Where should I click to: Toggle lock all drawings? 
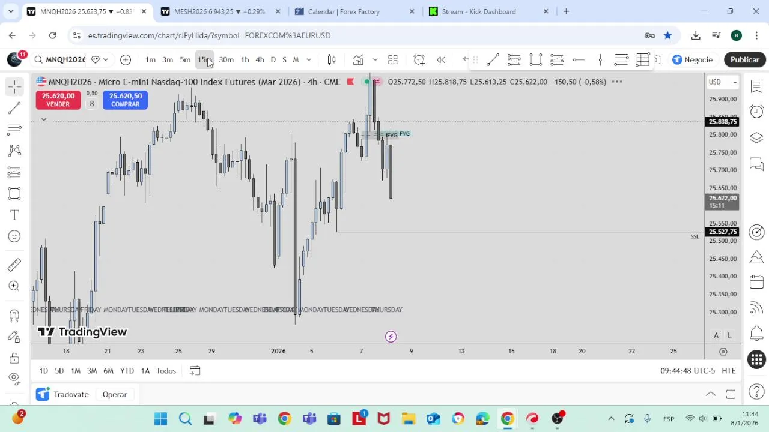pyautogui.click(x=14, y=358)
